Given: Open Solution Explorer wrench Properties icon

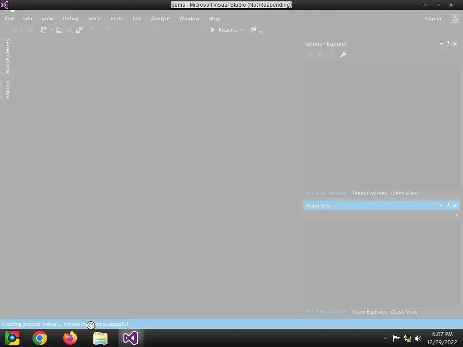Looking at the screenshot, I should (343, 54).
